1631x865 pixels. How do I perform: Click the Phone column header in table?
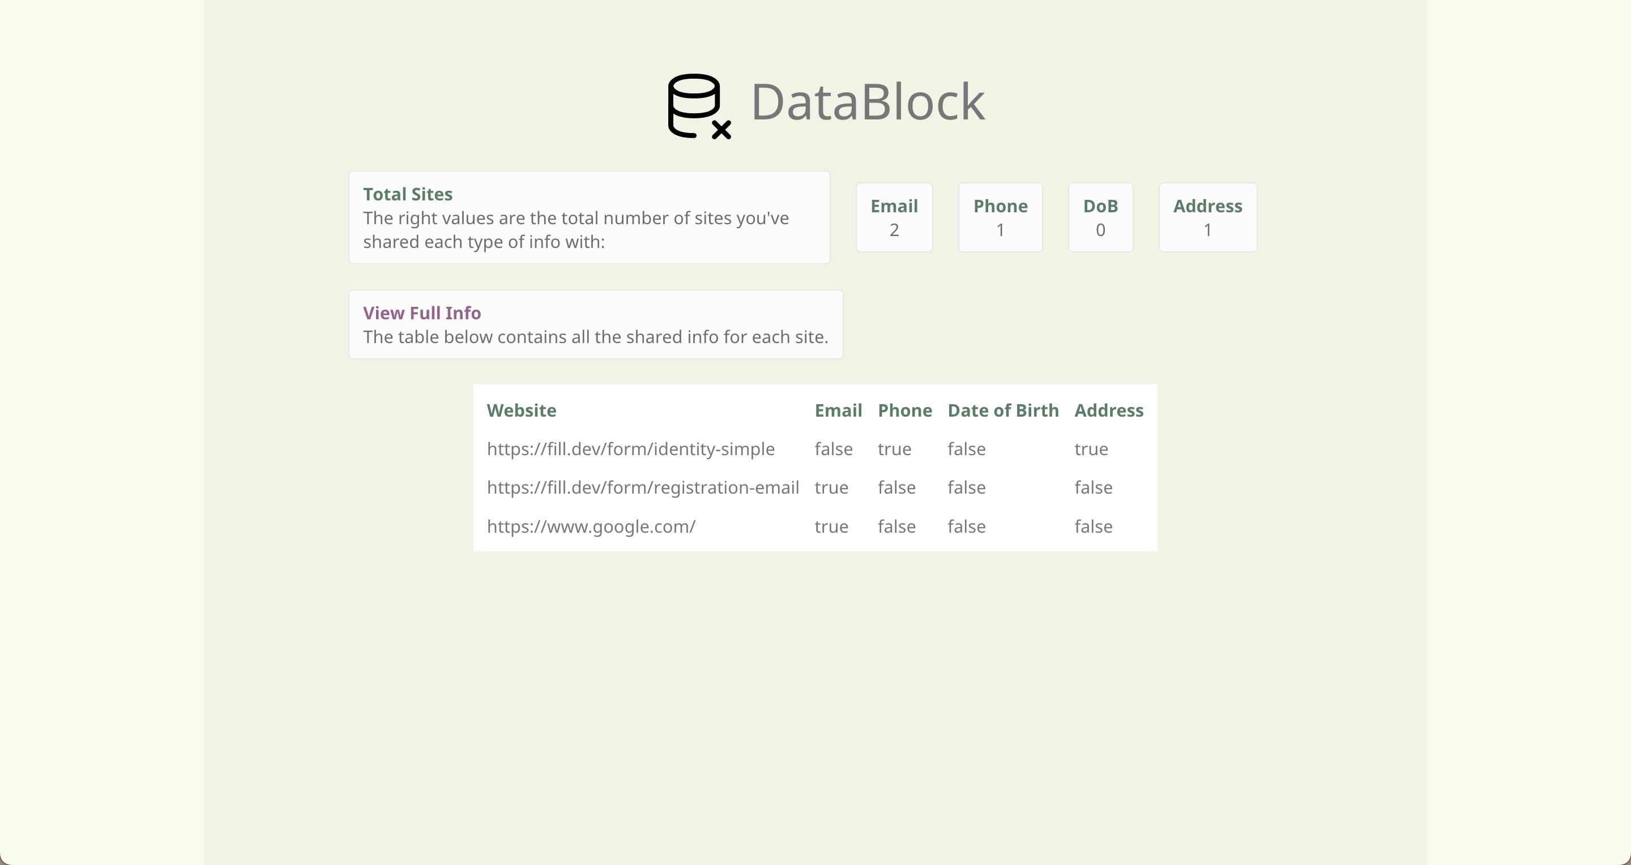tap(904, 410)
